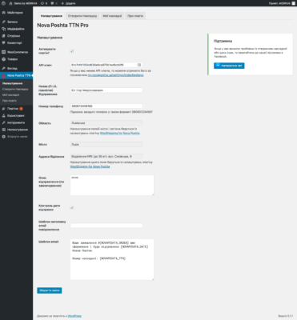
Task: Open Товари products icon in sidebar
Action: [x=3, y=59]
